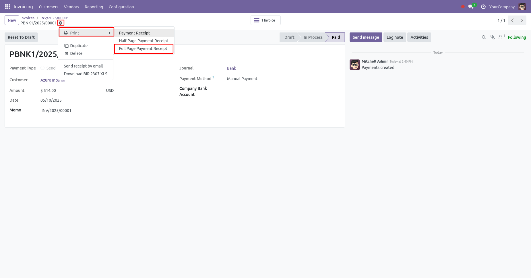Image resolution: width=531 pixels, height=278 pixels.
Task: Open the Customers menu
Action: tap(49, 7)
